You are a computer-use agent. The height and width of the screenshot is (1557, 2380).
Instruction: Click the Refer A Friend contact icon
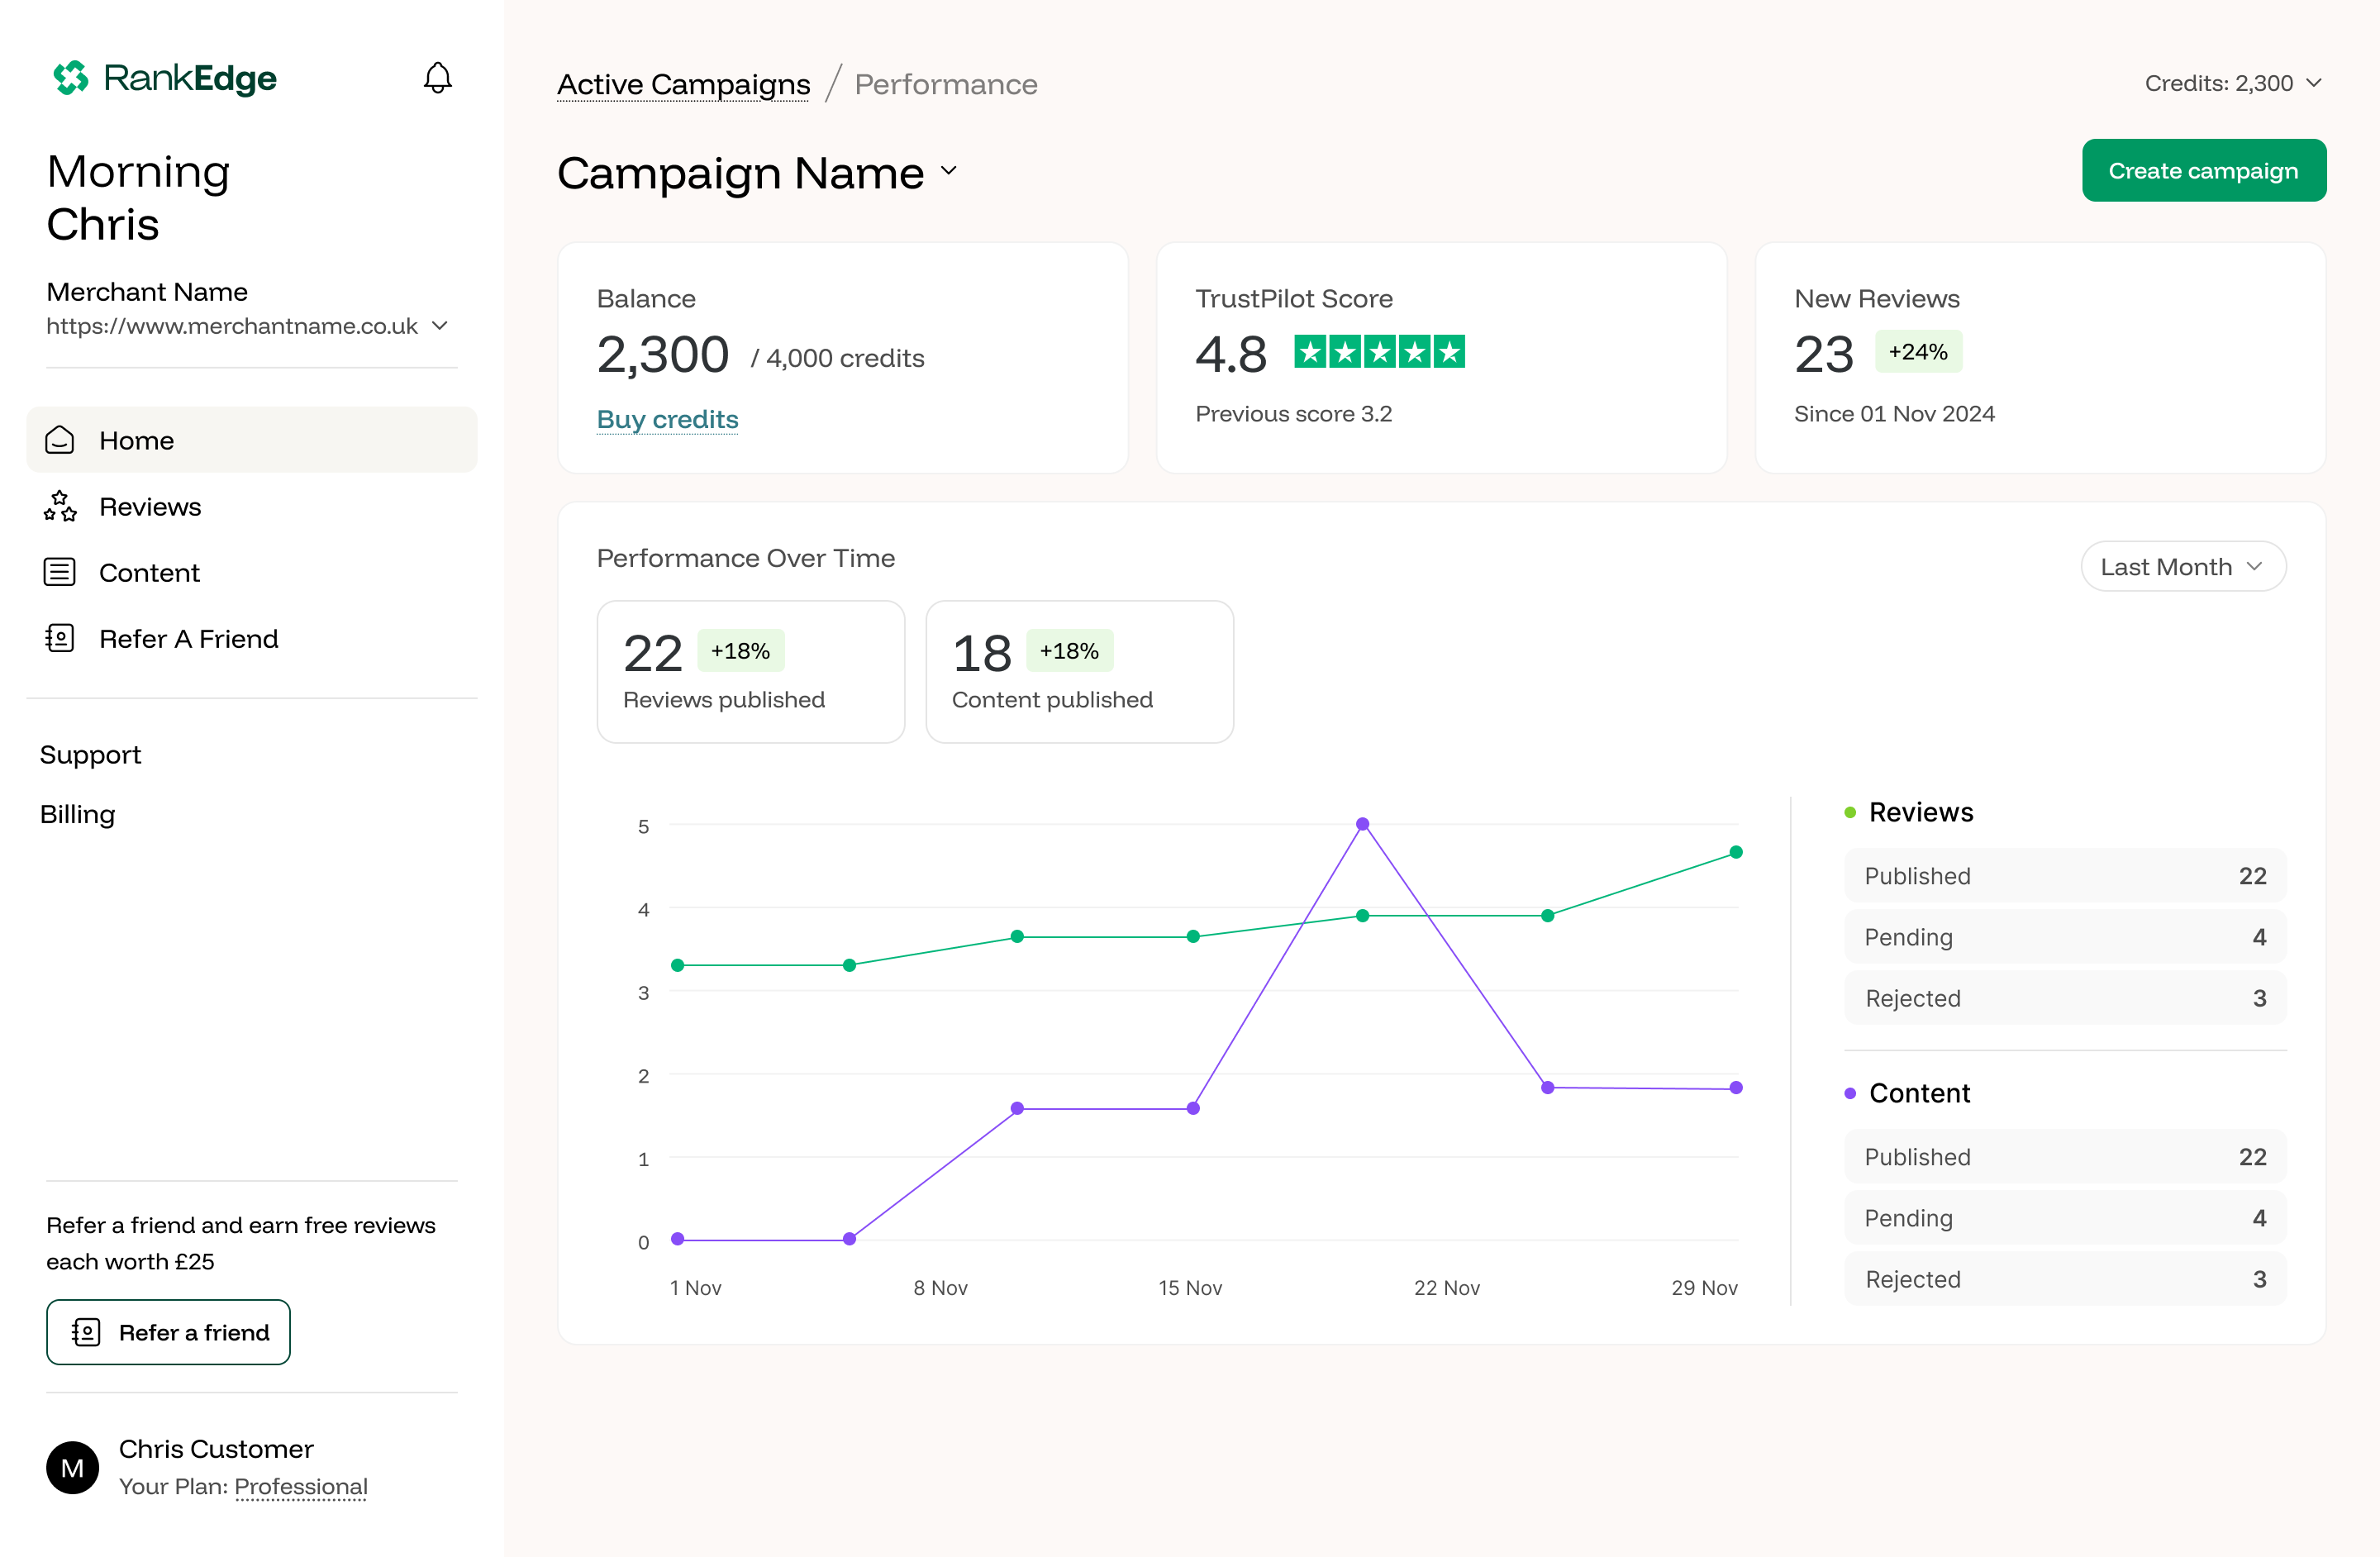pyautogui.click(x=60, y=638)
